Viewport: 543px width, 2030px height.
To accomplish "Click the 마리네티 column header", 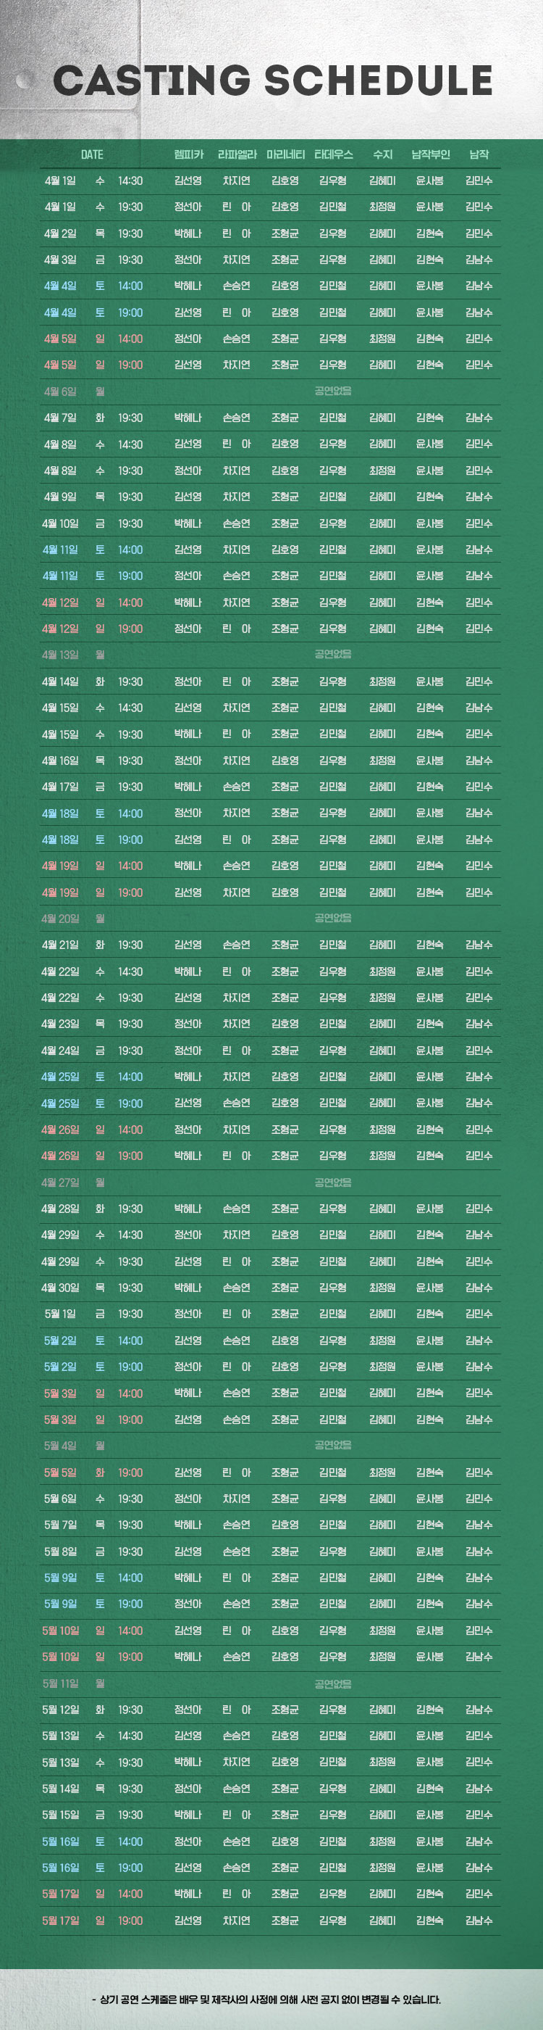I will coord(285,154).
